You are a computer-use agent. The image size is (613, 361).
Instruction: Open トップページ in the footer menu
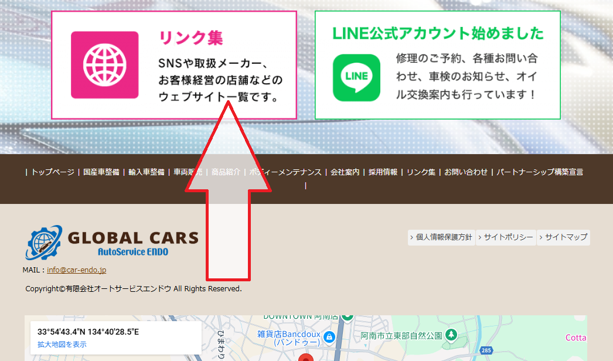53,172
